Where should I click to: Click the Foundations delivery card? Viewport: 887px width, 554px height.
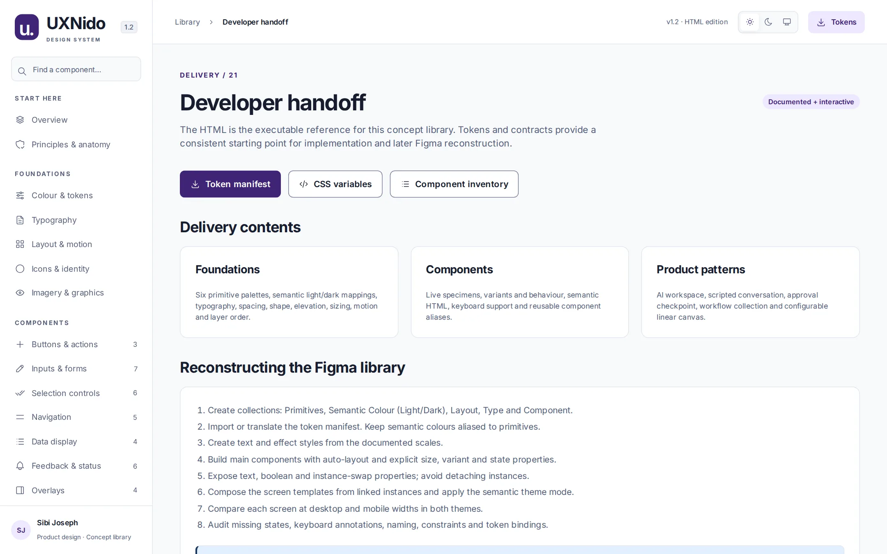(x=289, y=292)
